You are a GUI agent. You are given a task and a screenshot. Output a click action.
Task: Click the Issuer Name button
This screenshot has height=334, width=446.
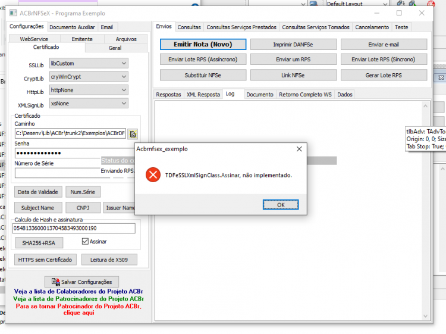pos(120,208)
